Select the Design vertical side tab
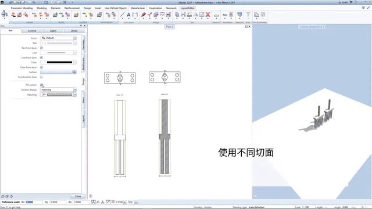The height and width of the screenshot is (209, 372). tap(83, 81)
